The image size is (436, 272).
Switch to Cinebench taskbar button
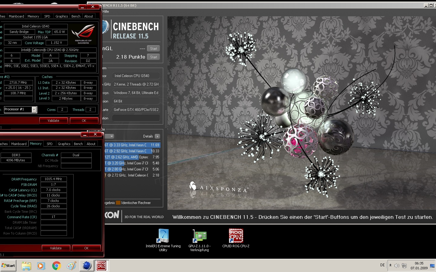point(87,266)
